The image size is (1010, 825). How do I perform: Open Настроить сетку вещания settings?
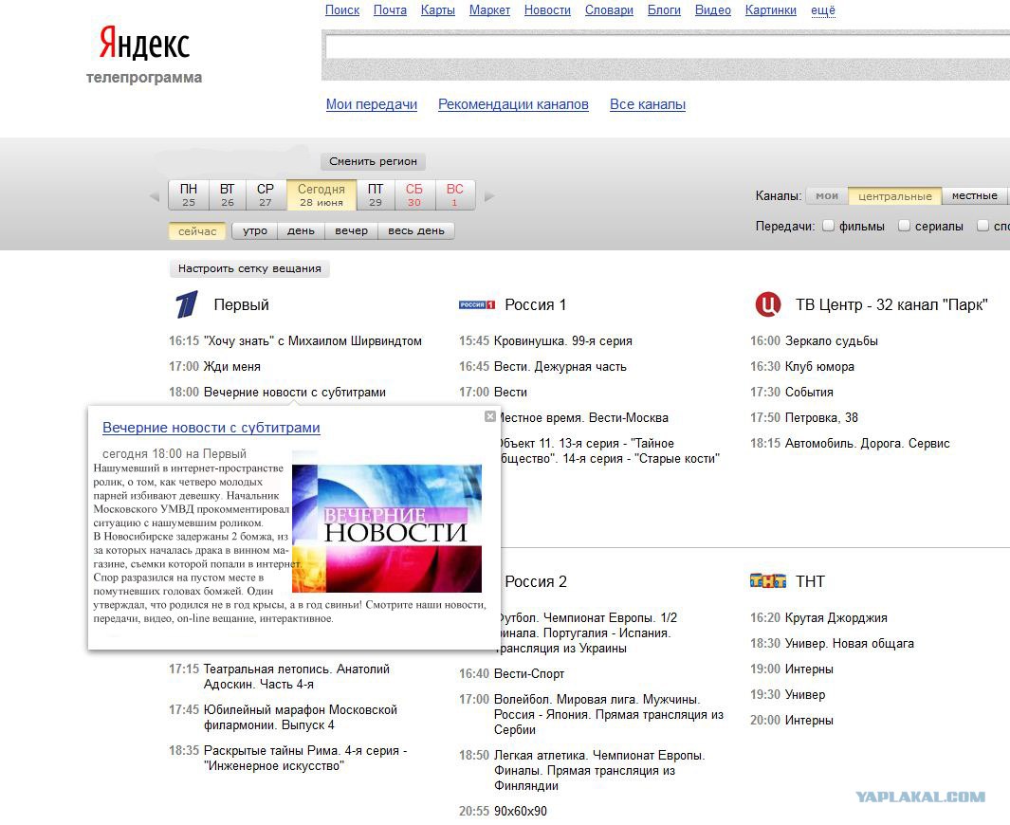click(249, 268)
